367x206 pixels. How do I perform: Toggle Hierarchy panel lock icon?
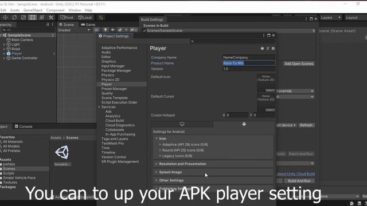48,24
